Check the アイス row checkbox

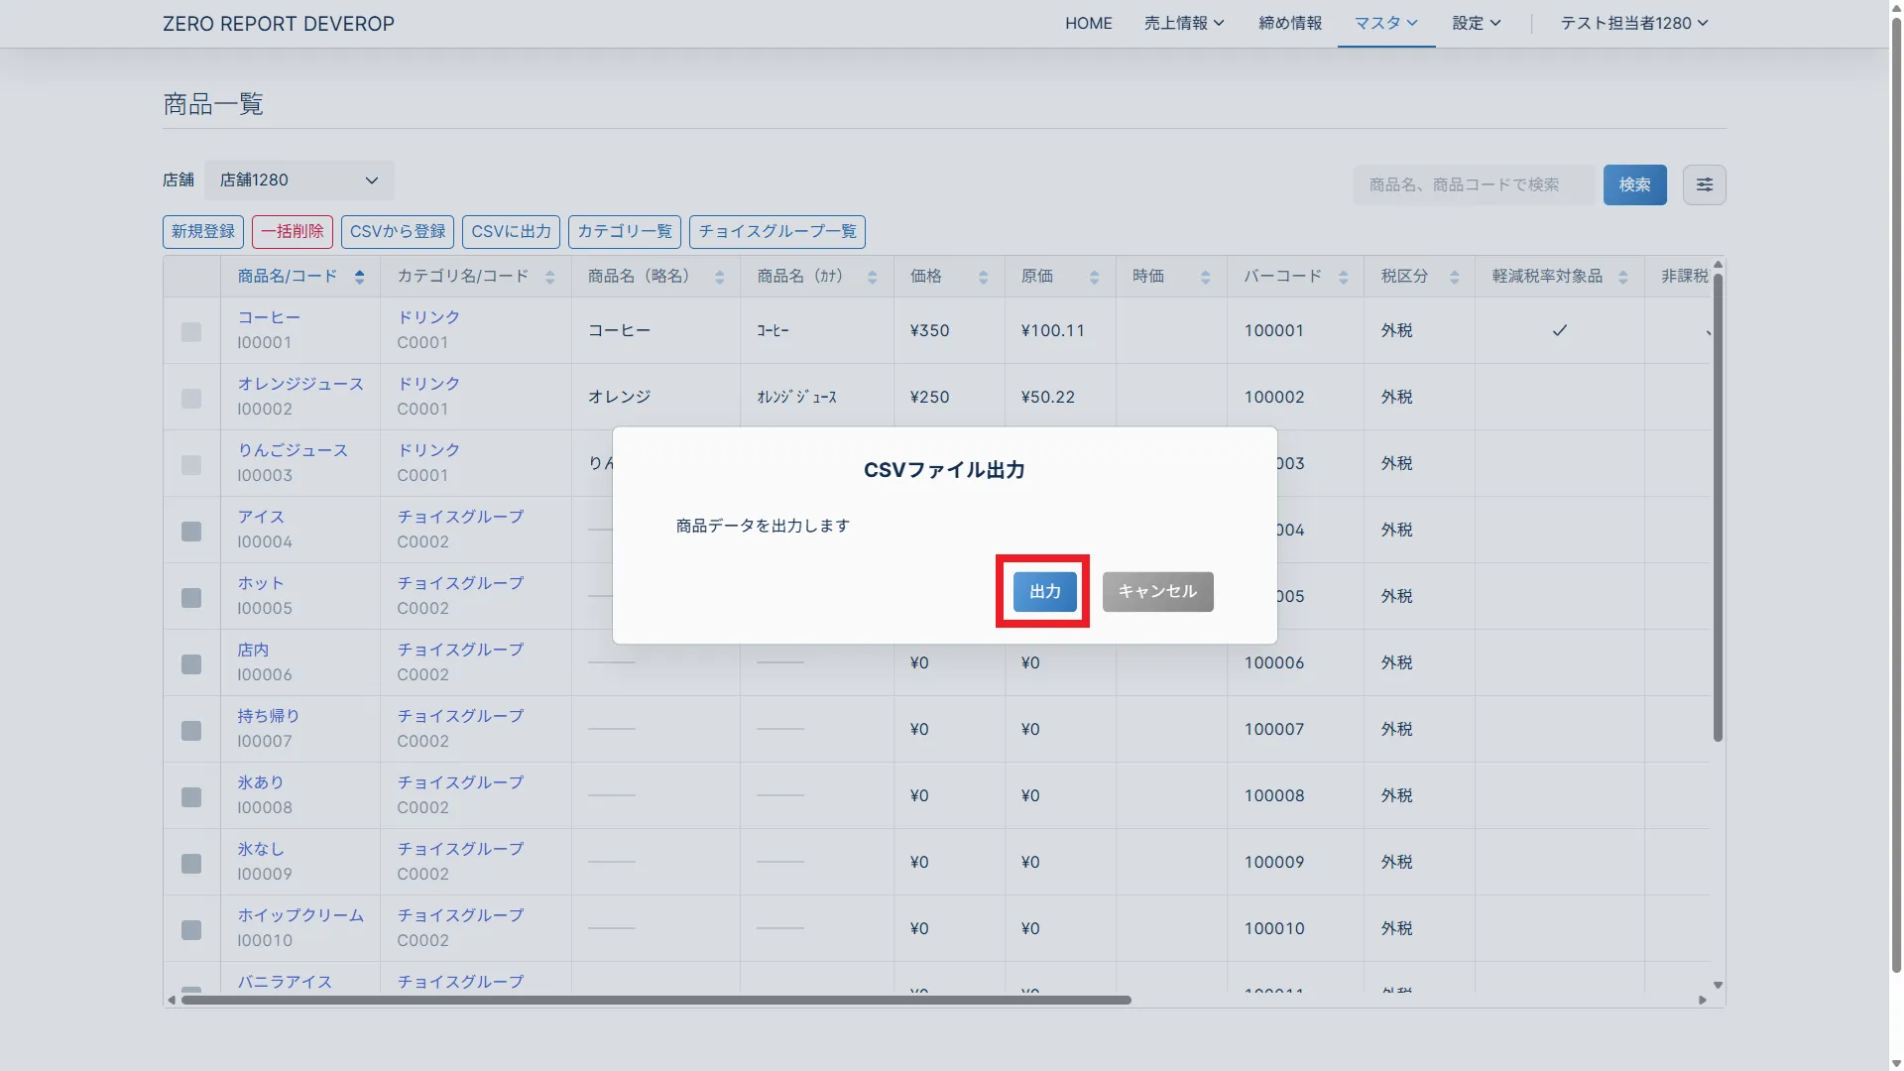click(x=191, y=532)
